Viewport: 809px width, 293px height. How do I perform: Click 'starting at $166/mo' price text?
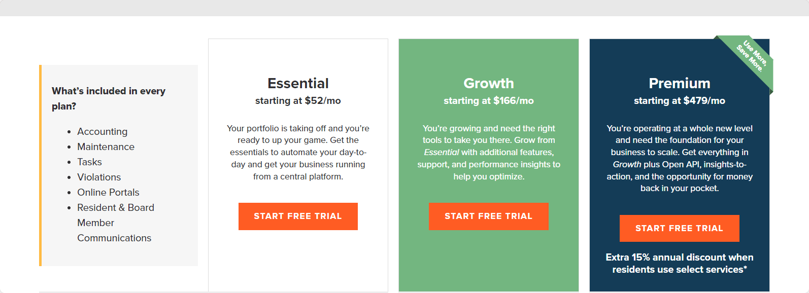[489, 100]
